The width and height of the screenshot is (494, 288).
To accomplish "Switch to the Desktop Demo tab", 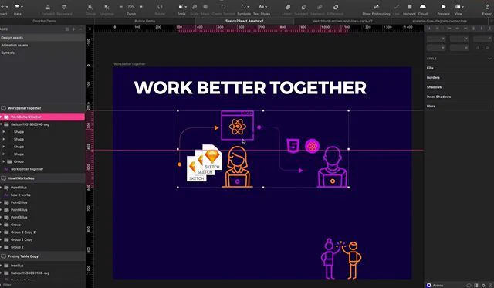I will pos(44,21).
